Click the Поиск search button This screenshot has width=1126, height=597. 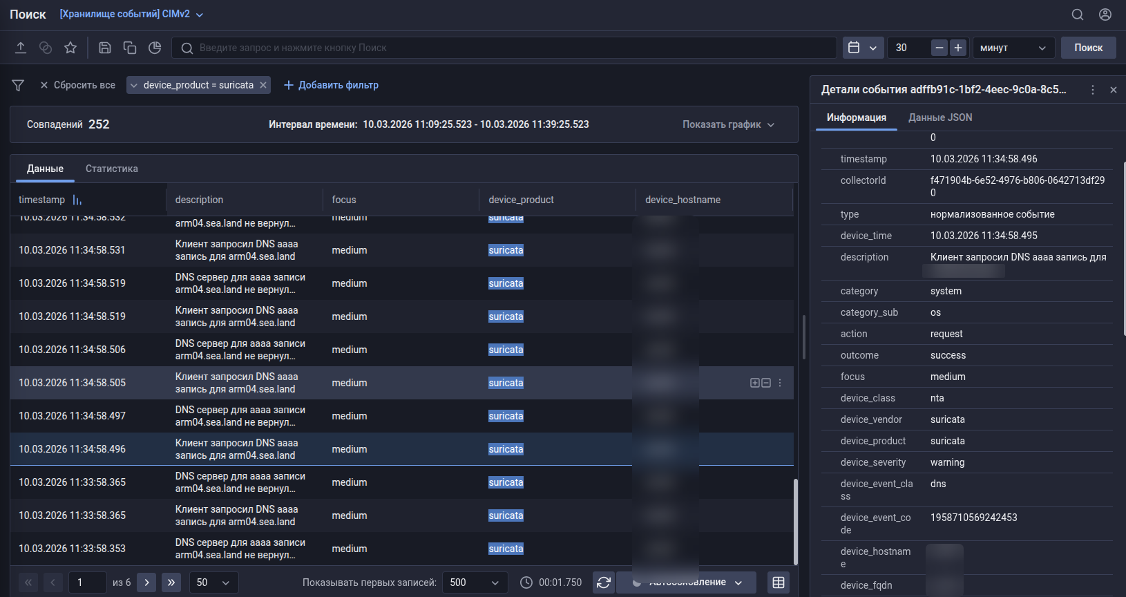click(1089, 48)
